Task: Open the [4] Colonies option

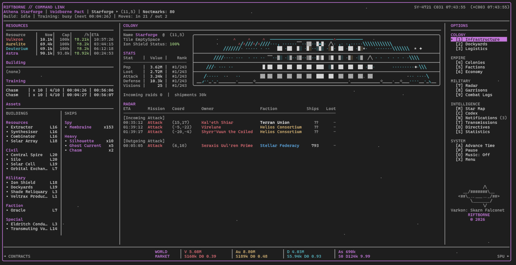Action: pos(470,62)
